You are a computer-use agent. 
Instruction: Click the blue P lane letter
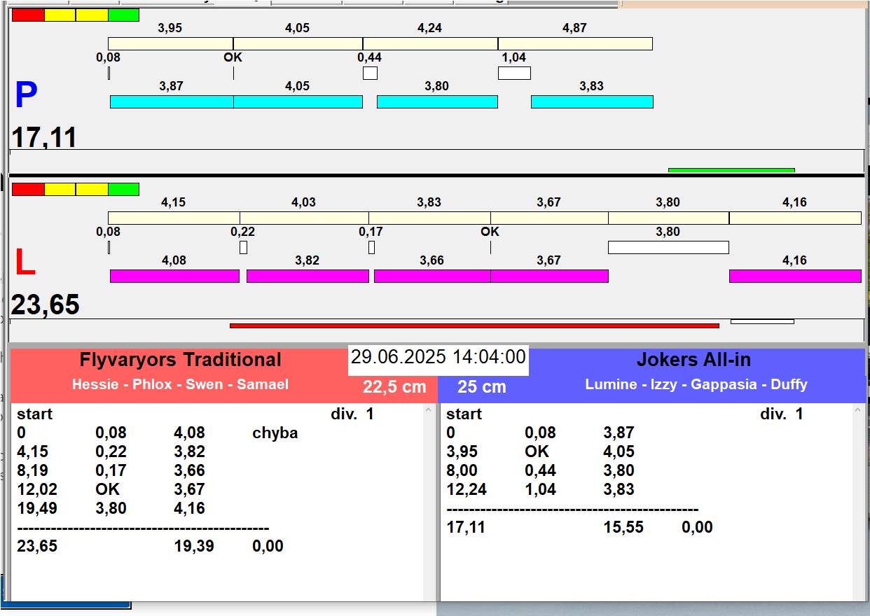coord(26,96)
